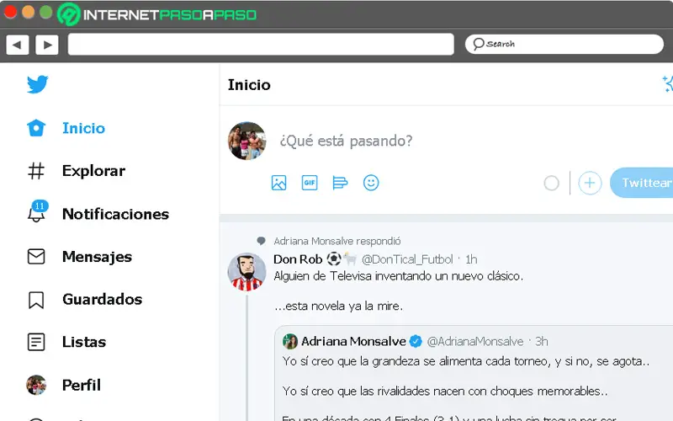The image size is (673, 421).
Task: Add an image to the tweet
Action: [279, 183]
